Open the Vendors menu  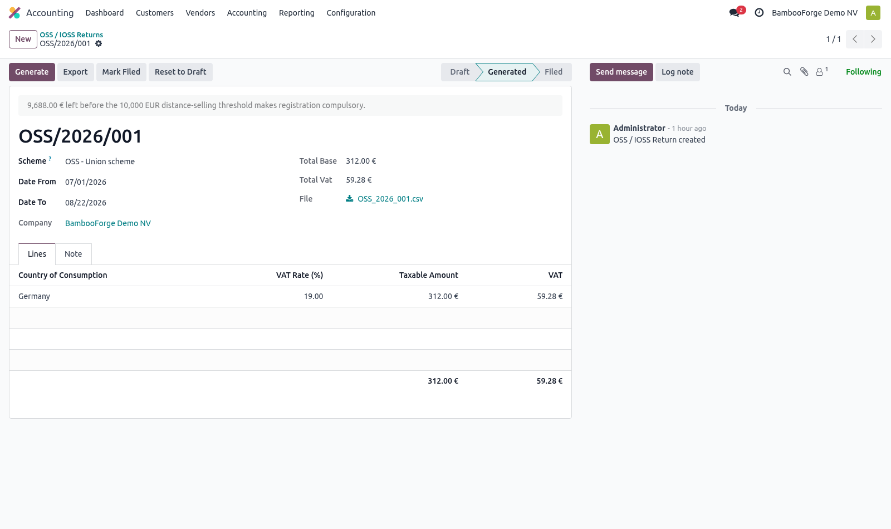coord(200,13)
